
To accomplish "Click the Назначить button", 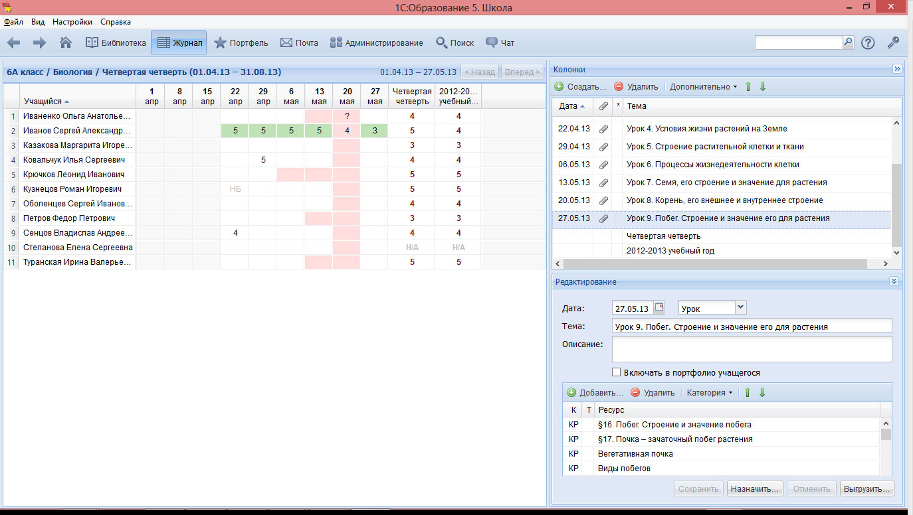I will click(755, 488).
